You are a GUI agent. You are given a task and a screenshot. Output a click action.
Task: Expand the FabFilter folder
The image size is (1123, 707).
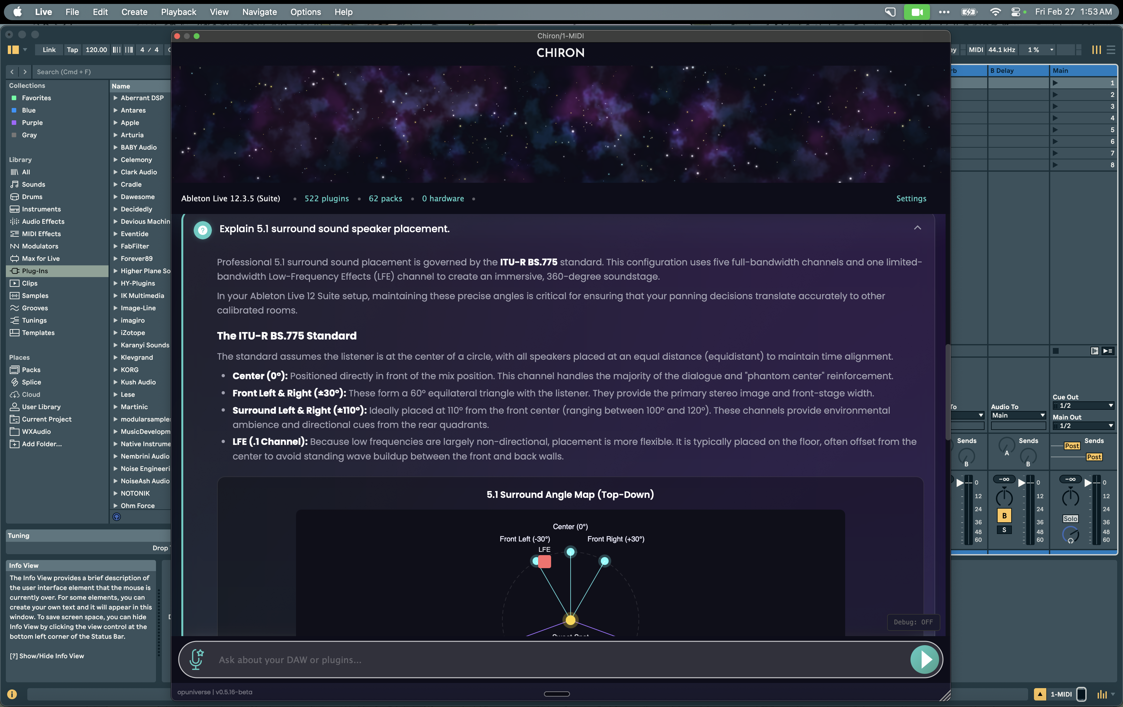point(116,247)
